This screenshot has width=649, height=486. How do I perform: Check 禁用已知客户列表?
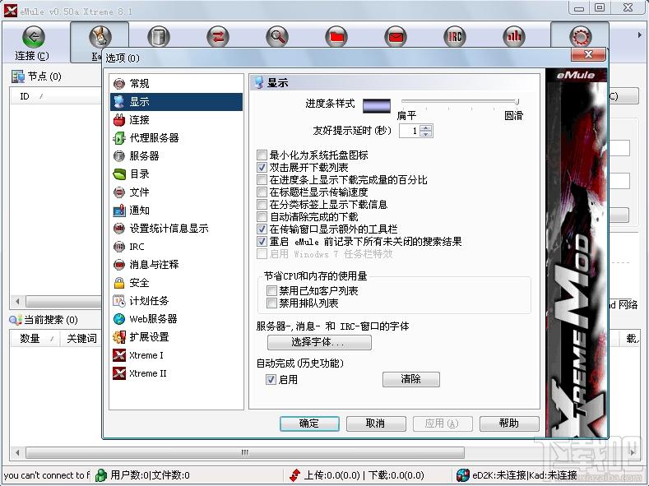271,291
